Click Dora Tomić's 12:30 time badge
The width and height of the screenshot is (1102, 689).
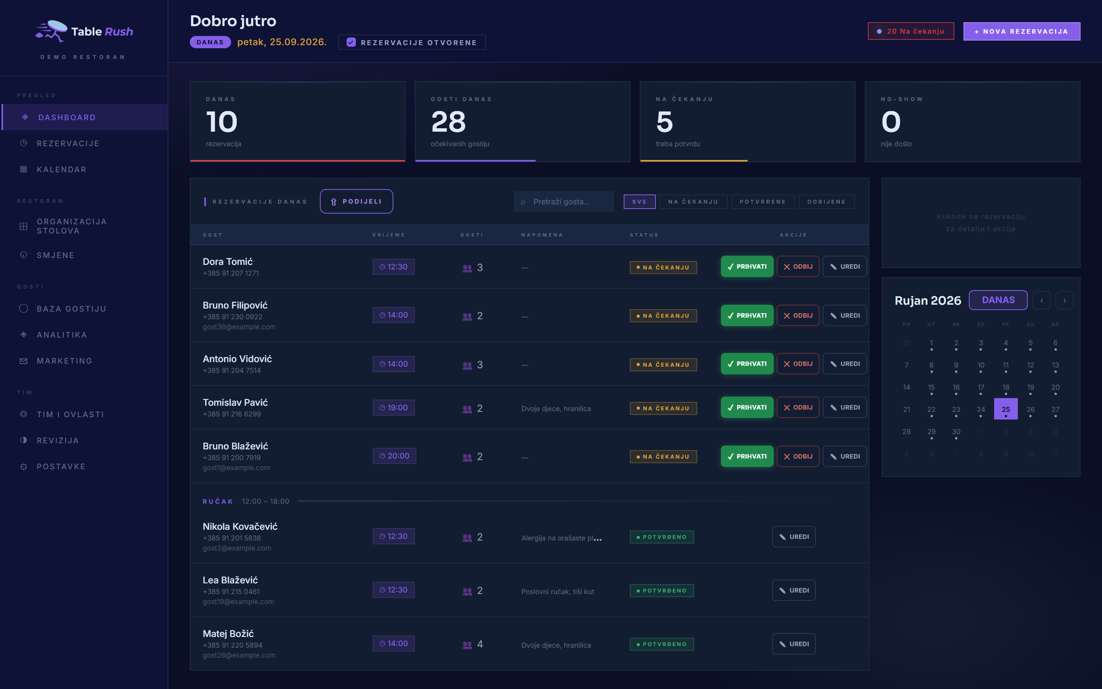[393, 266]
